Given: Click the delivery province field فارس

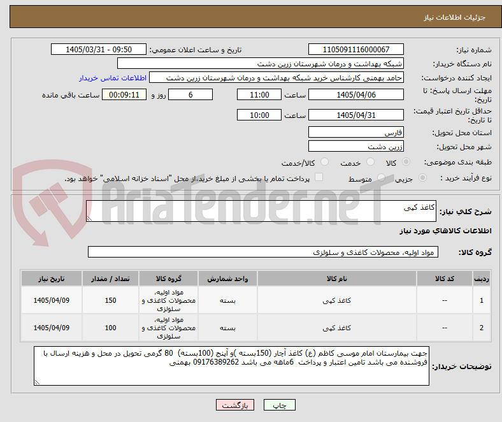Looking at the screenshot, I should point(356,132).
